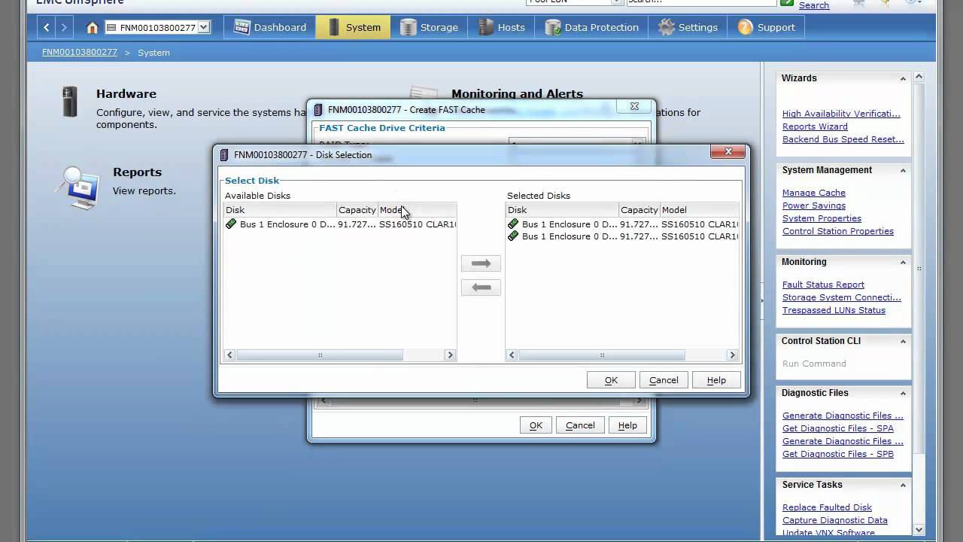The image size is (963, 542).
Task: Click OK in Disk Selection dialog
Action: click(611, 380)
